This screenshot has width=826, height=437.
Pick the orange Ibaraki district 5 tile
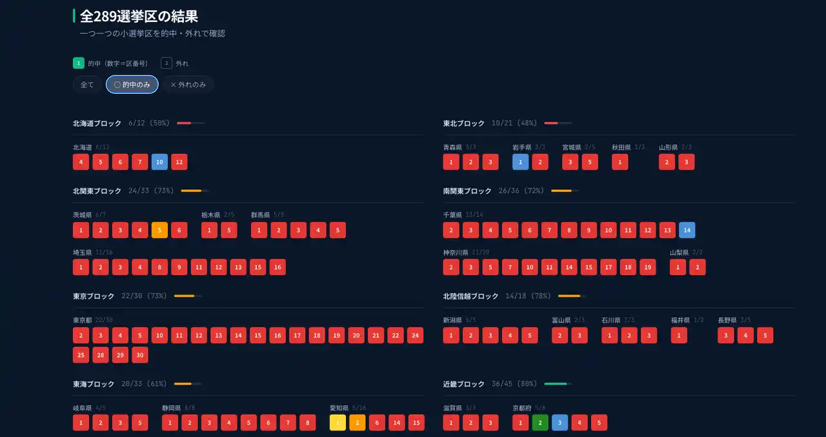tap(159, 230)
